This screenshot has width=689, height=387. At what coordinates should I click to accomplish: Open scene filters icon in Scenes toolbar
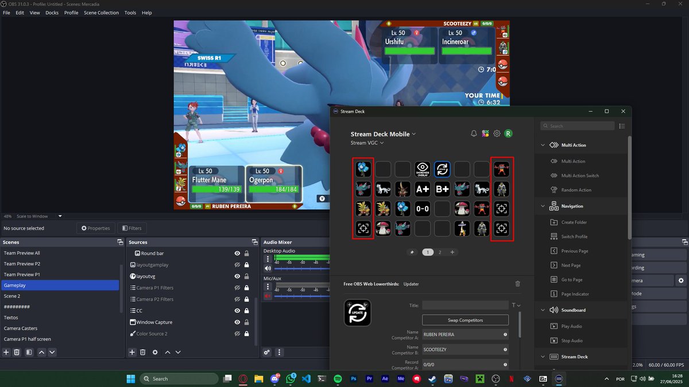point(29,352)
